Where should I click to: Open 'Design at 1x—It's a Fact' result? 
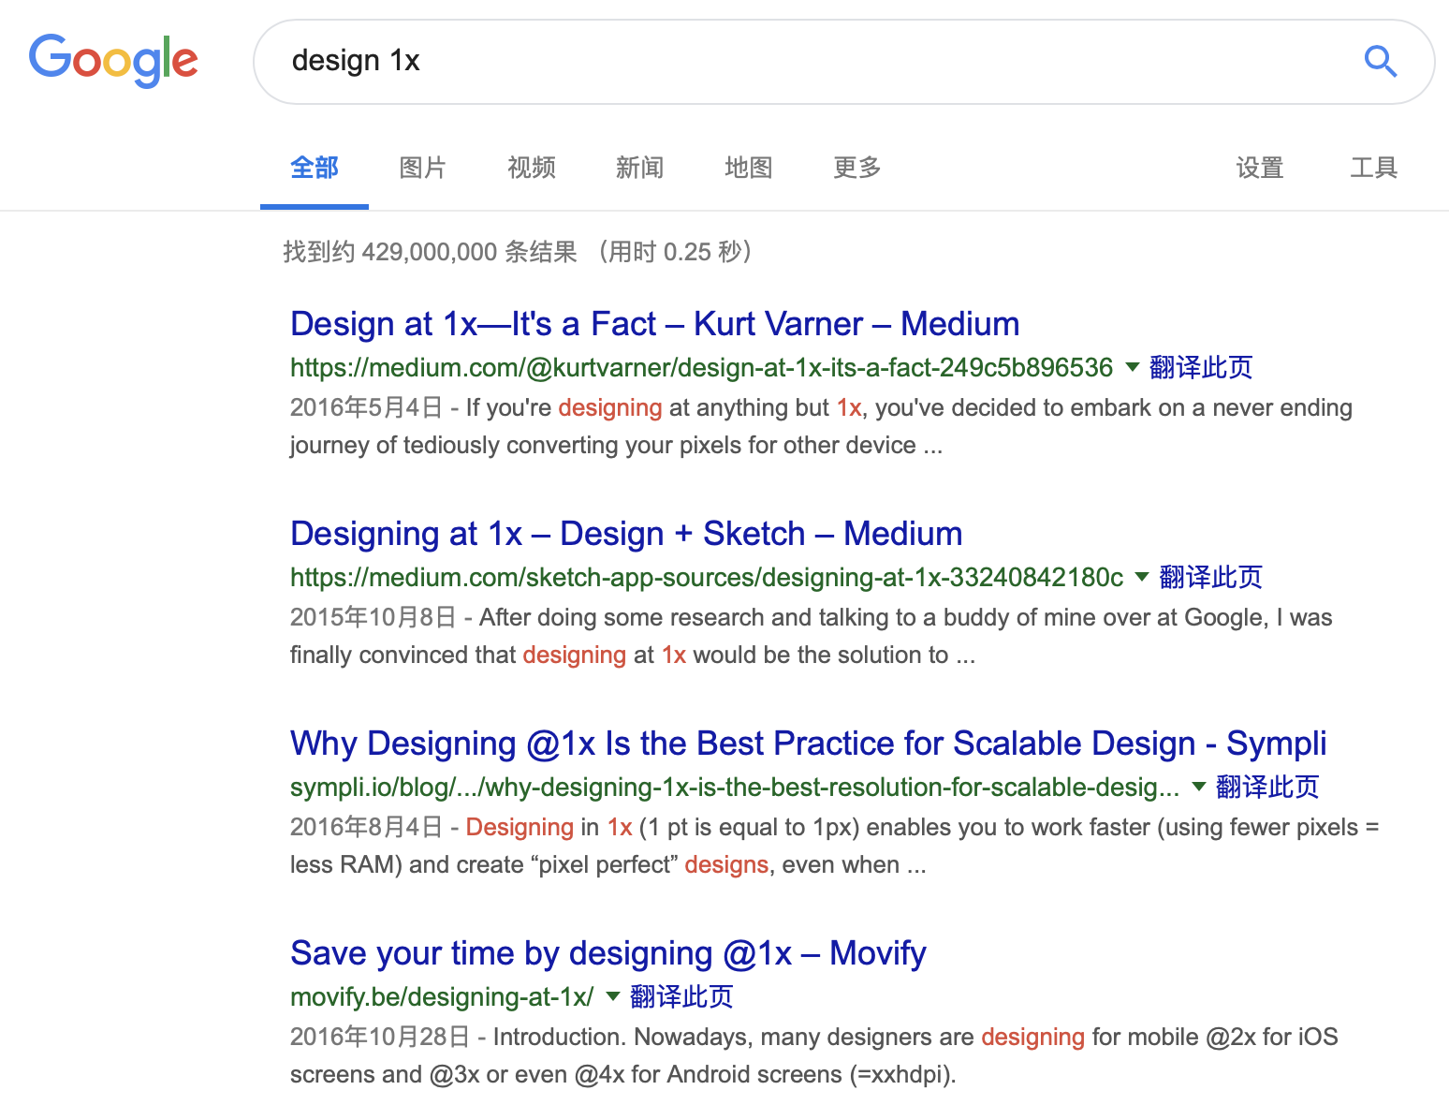point(654,324)
